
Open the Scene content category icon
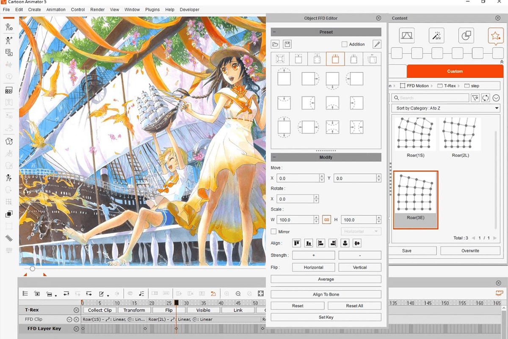[x=407, y=36]
